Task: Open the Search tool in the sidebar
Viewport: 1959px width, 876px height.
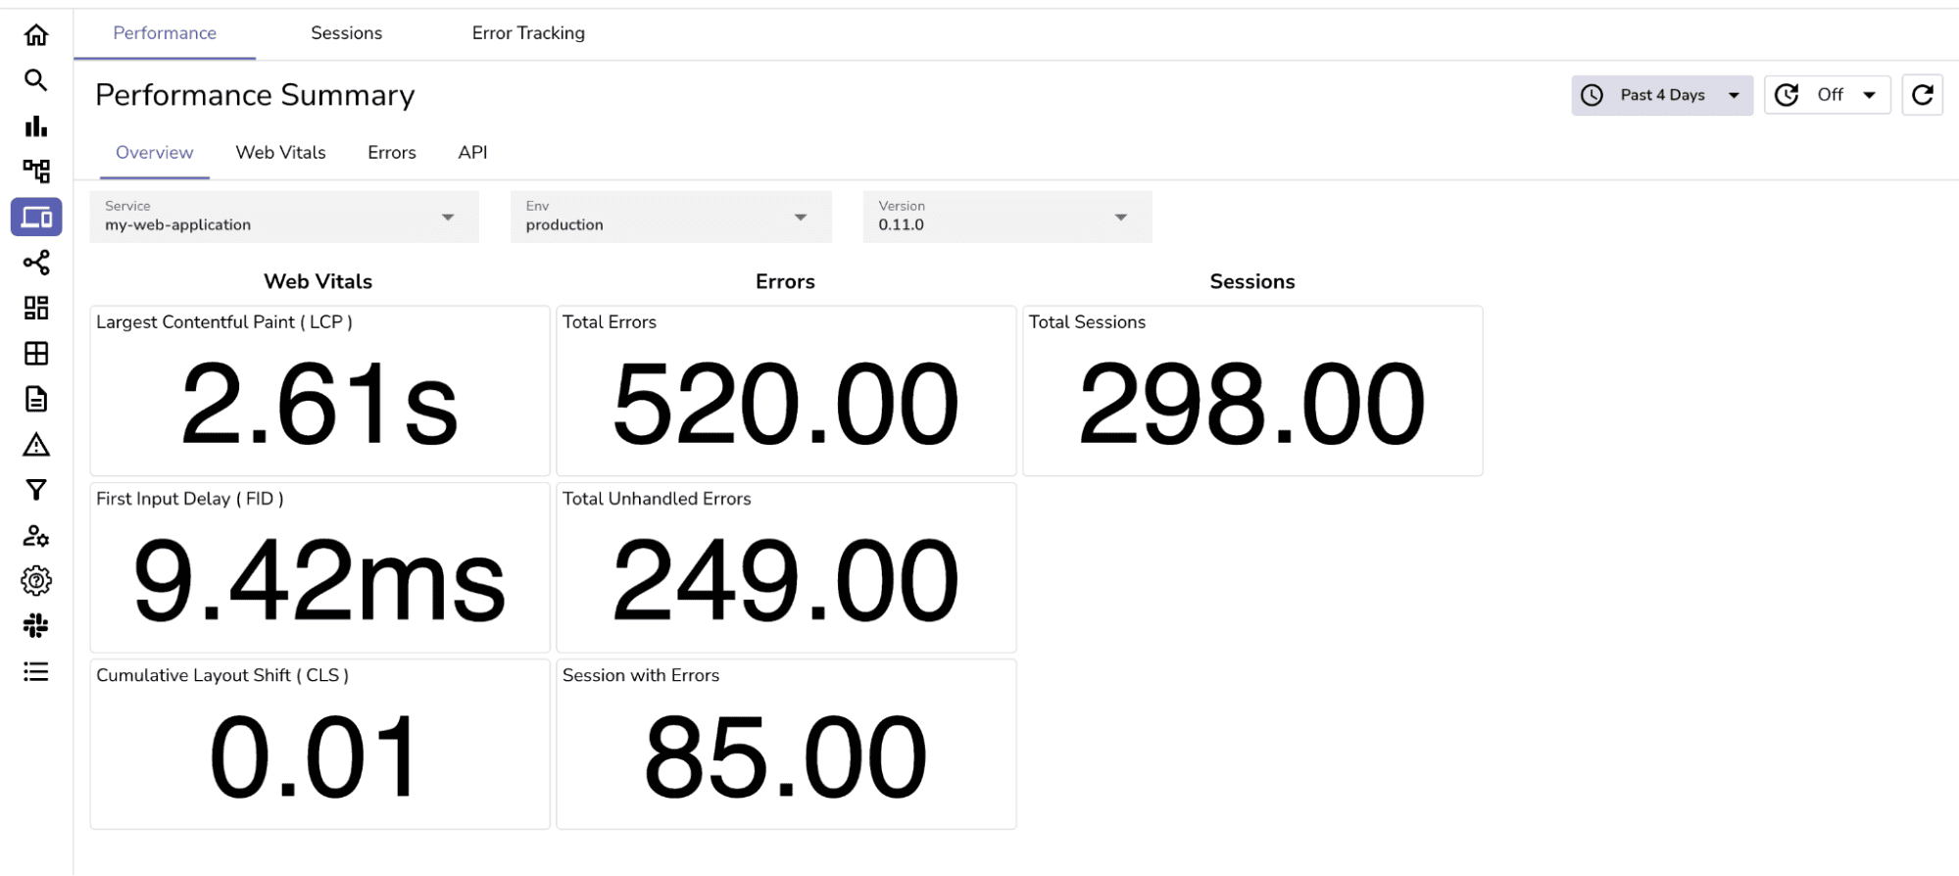Action: [x=36, y=80]
